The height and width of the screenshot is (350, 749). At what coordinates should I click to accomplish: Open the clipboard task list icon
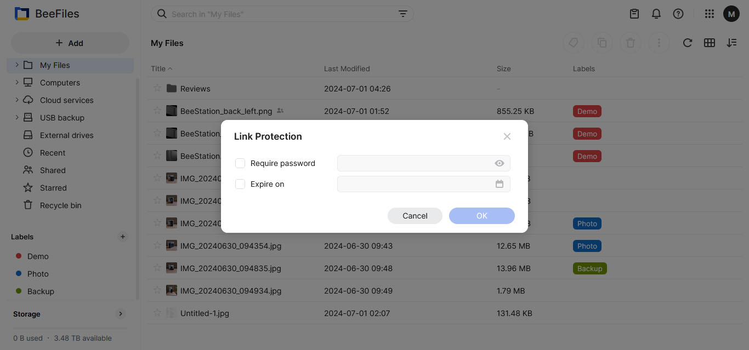coord(634,14)
